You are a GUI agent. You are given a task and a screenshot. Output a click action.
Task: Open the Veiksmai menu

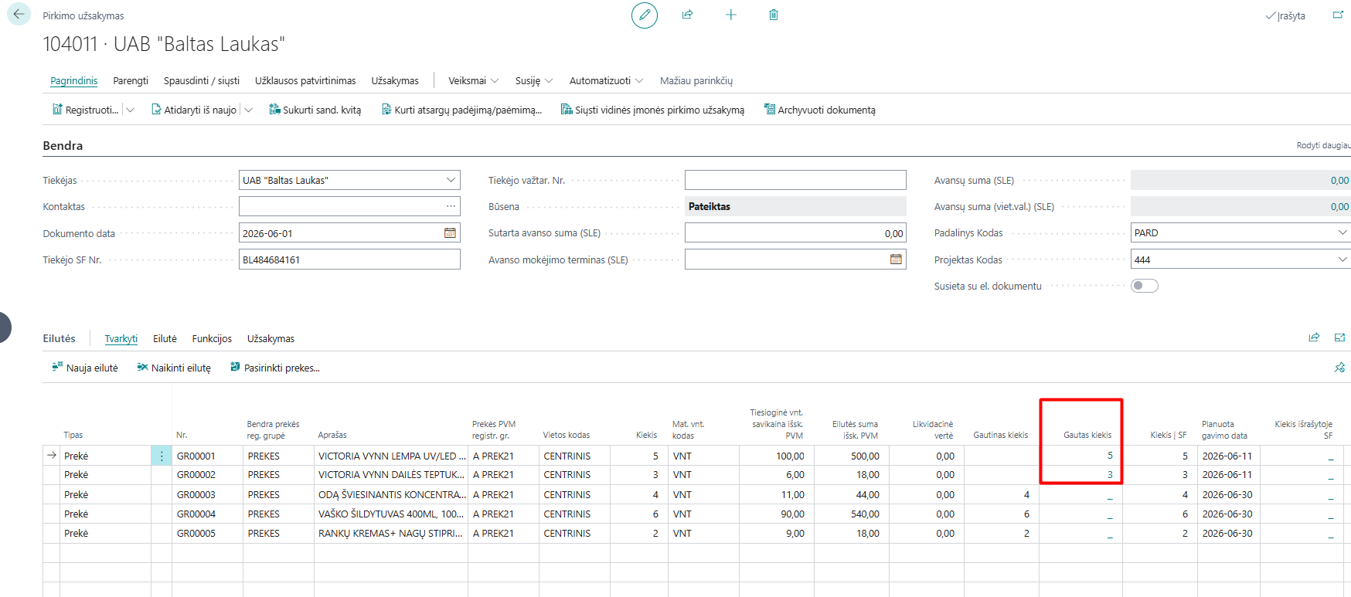(473, 80)
